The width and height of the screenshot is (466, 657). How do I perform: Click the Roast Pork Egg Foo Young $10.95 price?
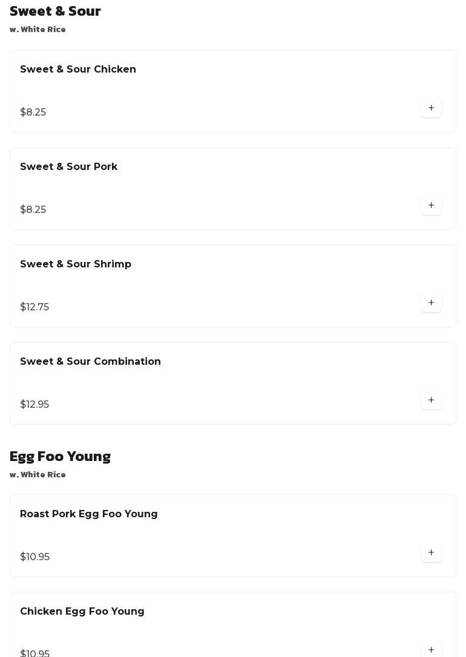pyautogui.click(x=35, y=557)
